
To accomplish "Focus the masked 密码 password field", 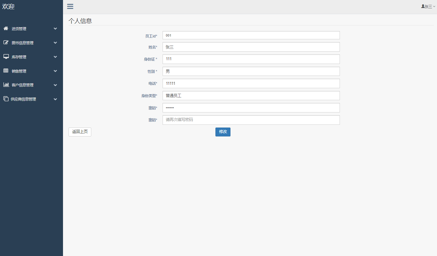I will pyautogui.click(x=251, y=108).
